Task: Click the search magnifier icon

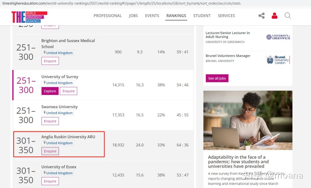Action: [288, 16]
